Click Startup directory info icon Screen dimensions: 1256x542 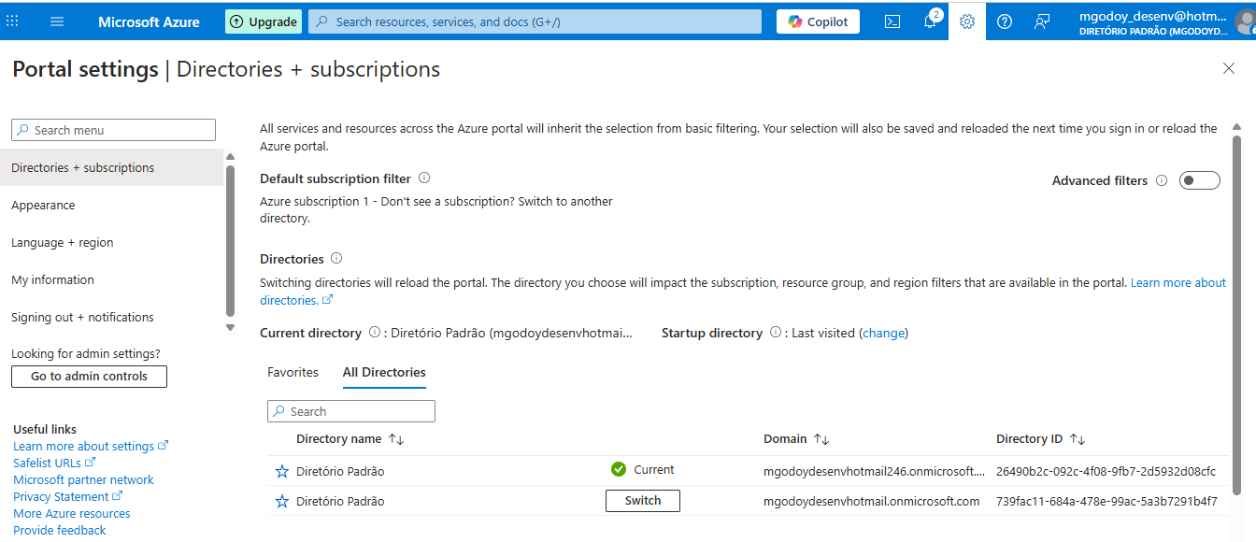tap(776, 332)
